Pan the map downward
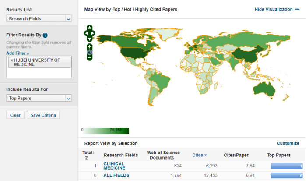The height and width of the screenshot is (181, 306). 89,38
